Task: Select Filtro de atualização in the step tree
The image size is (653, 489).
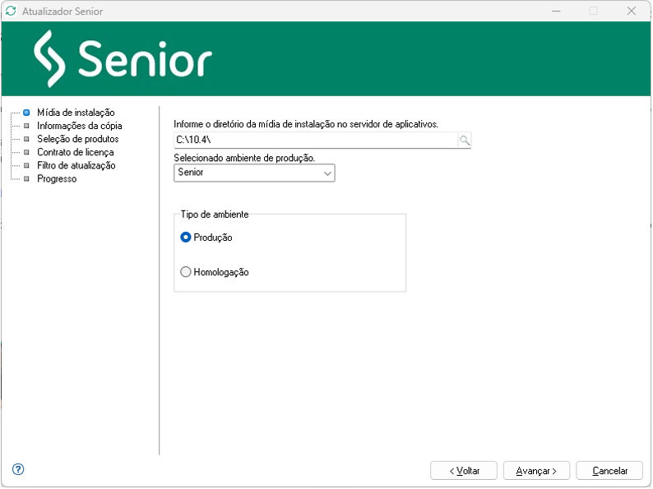Action: (76, 165)
